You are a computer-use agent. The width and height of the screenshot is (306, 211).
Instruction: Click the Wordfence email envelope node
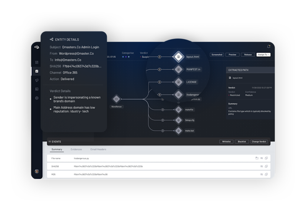(116, 99)
